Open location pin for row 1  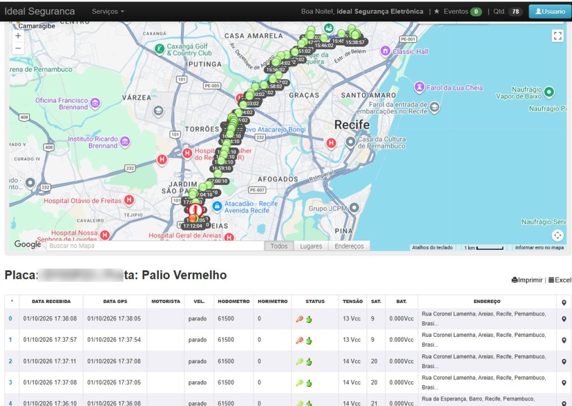coord(564,340)
